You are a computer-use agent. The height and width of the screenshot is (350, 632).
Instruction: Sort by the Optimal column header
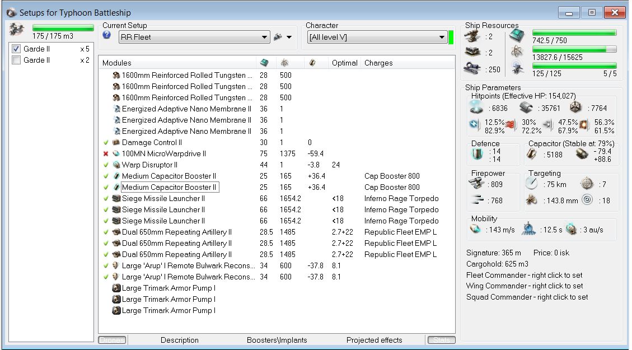click(x=345, y=63)
